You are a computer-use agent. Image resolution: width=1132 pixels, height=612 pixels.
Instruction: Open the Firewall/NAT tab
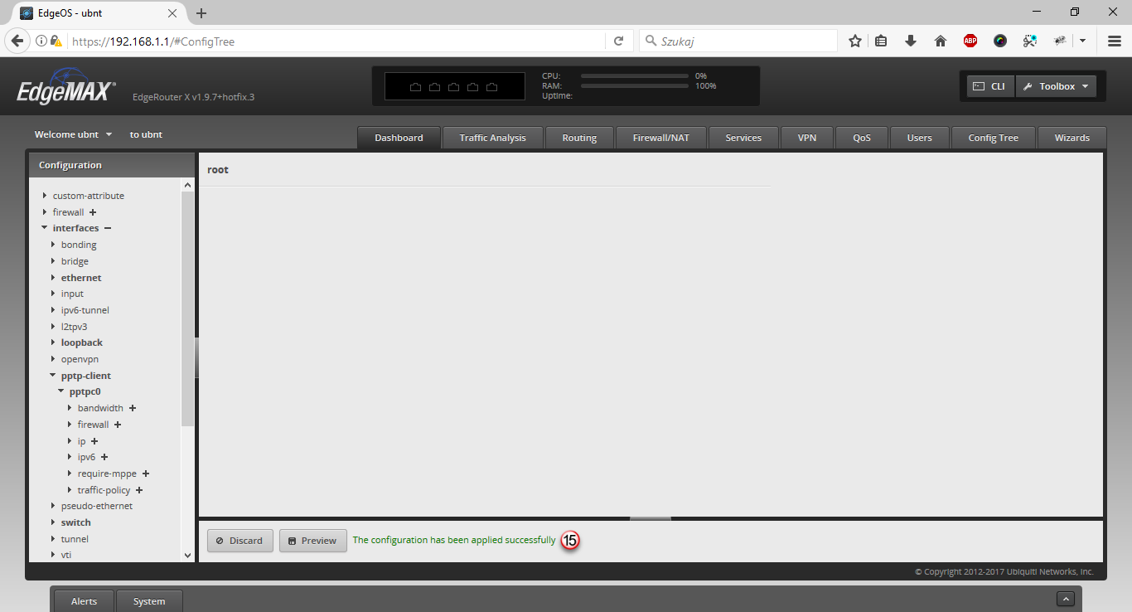pos(661,138)
